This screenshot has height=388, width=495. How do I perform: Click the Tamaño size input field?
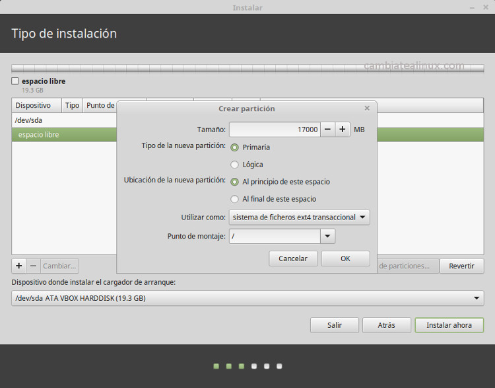(x=275, y=130)
